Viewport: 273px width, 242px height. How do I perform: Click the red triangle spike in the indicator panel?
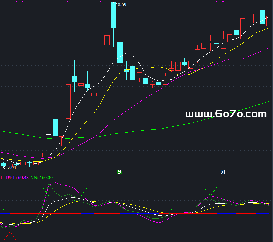(10, 236)
